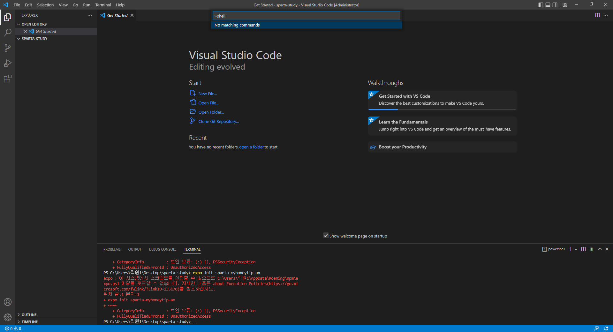Split the editor to the right
Screen dimensions: 613x332
pyautogui.click(x=597, y=15)
